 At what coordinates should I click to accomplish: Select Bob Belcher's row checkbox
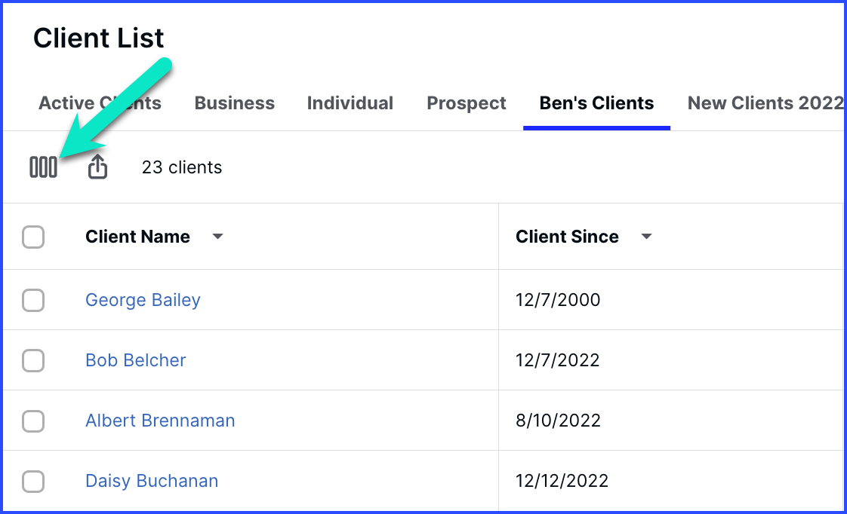click(33, 360)
